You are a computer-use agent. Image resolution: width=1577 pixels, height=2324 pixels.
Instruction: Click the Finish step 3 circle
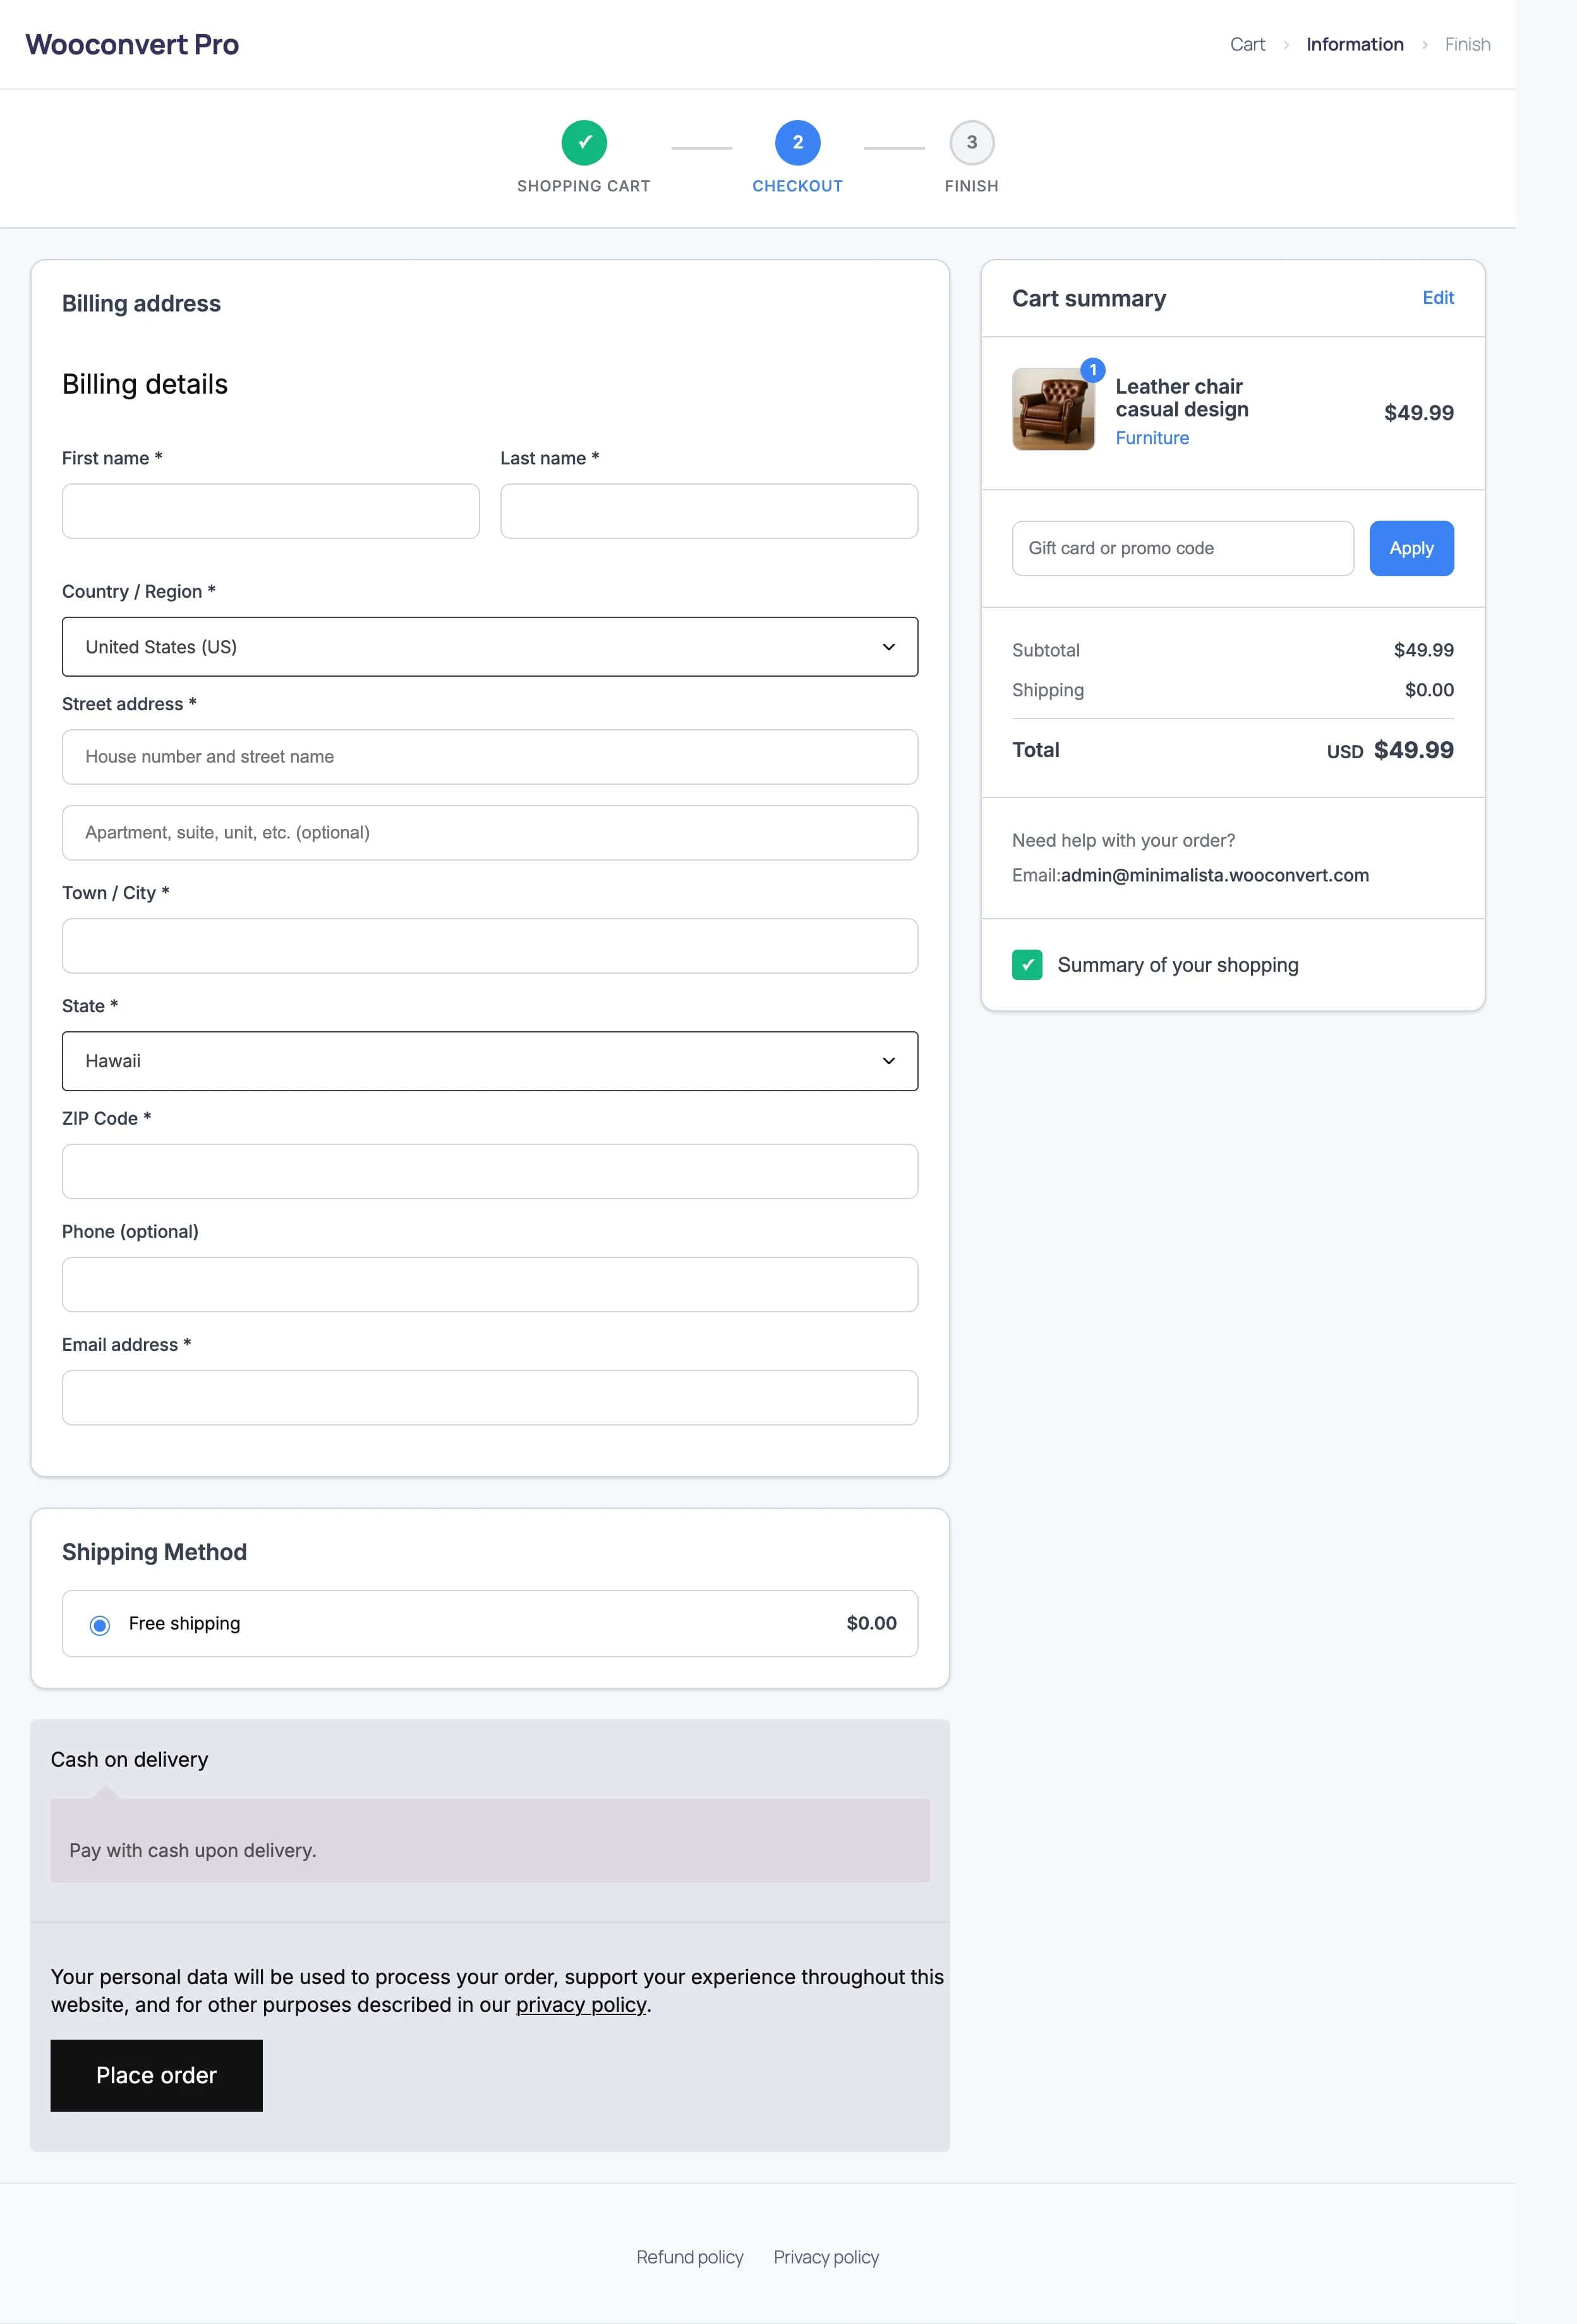pyautogui.click(x=971, y=142)
